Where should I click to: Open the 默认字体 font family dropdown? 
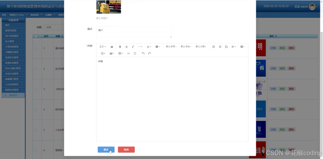tap(186, 47)
